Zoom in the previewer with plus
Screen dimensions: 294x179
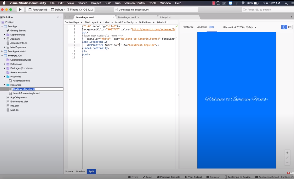tap(287, 153)
